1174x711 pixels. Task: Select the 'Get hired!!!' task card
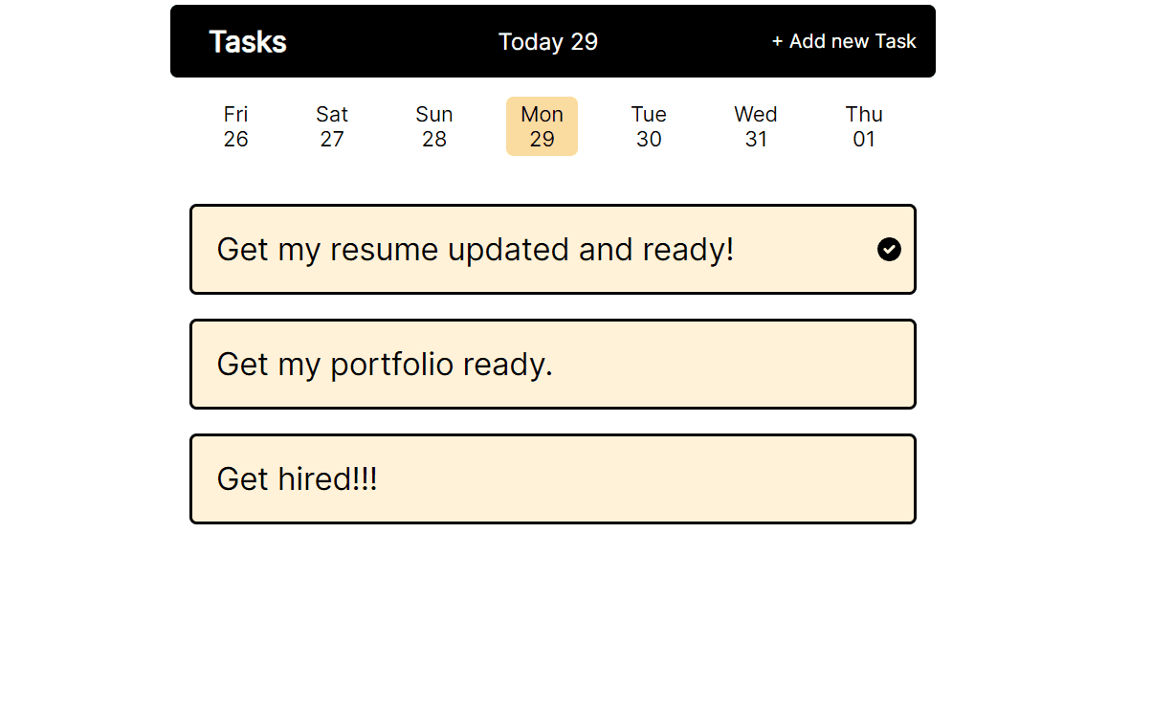point(553,478)
